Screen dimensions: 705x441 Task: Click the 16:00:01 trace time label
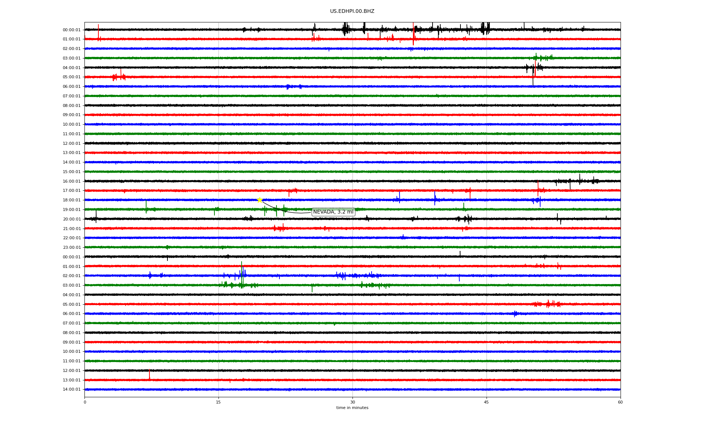(x=72, y=181)
